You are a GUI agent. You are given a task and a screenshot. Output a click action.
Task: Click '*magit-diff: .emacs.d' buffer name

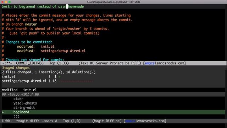coord(37,121)
